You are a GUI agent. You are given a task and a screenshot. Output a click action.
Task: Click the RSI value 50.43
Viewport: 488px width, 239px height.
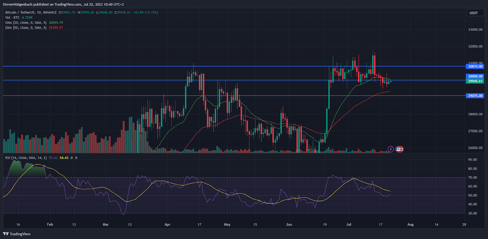click(x=53, y=158)
